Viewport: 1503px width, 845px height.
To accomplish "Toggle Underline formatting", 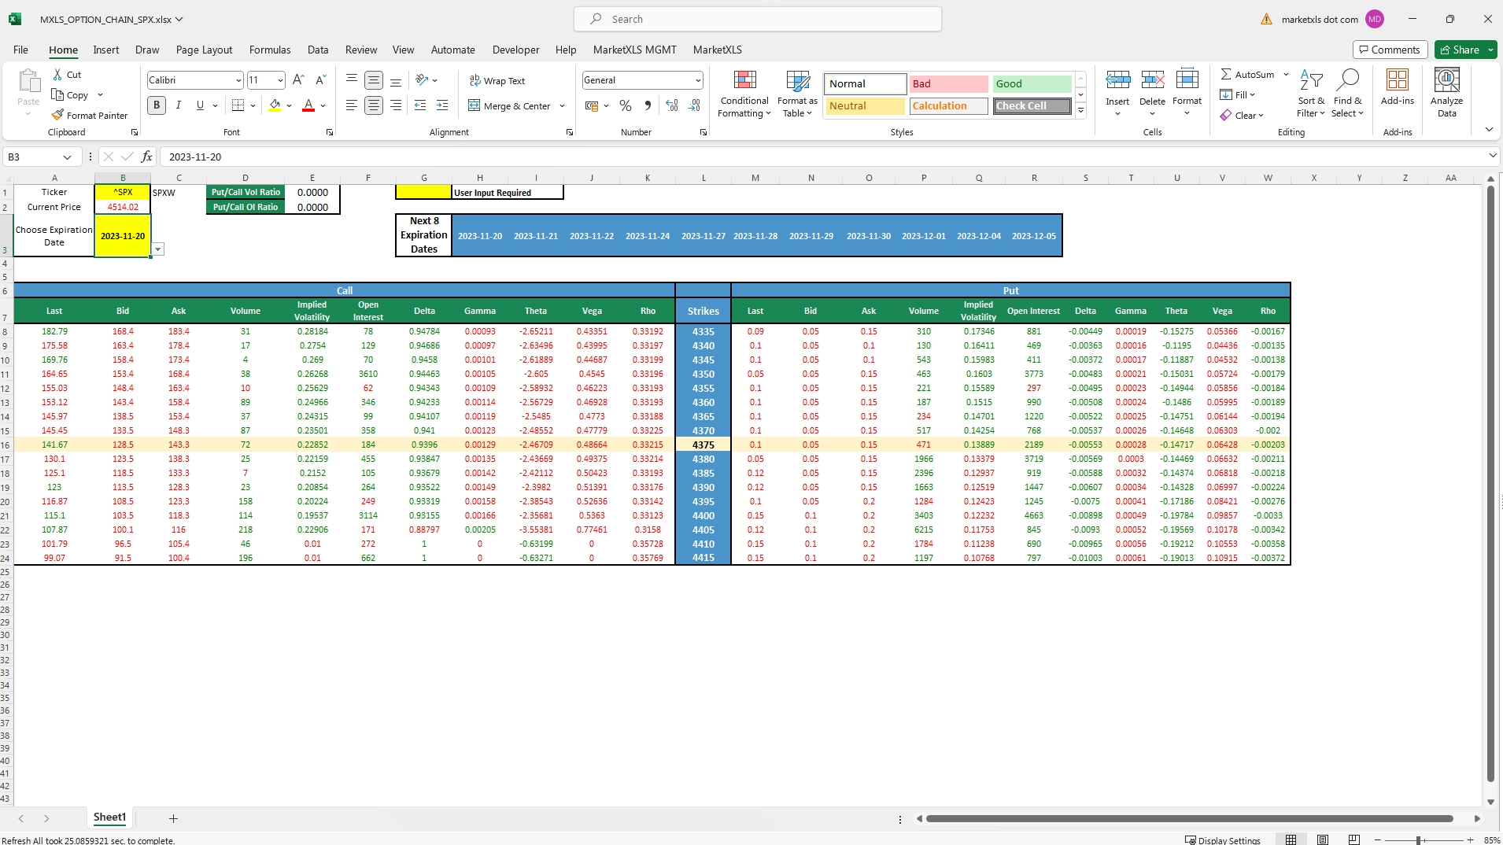I will [x=200, y=105].
